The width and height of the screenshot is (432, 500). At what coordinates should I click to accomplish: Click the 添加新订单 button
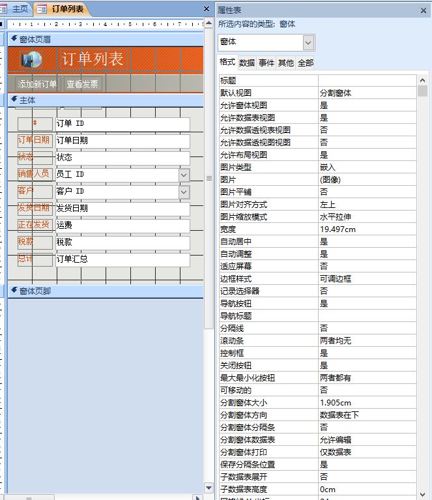pos(36,84)
